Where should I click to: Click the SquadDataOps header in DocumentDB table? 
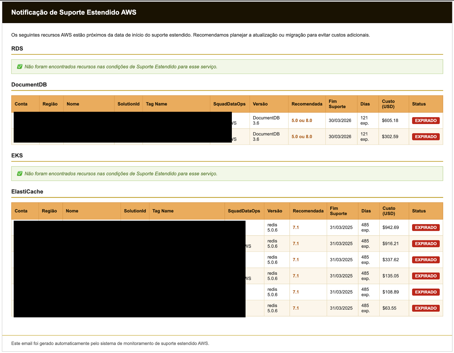tap(230, 104)
